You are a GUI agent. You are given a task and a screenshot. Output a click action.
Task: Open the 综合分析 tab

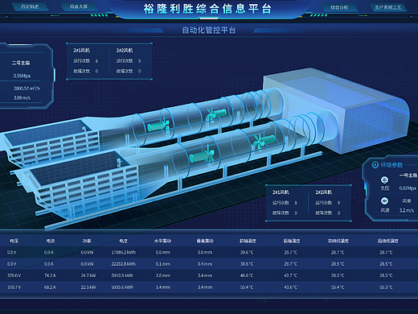(339, 7)
